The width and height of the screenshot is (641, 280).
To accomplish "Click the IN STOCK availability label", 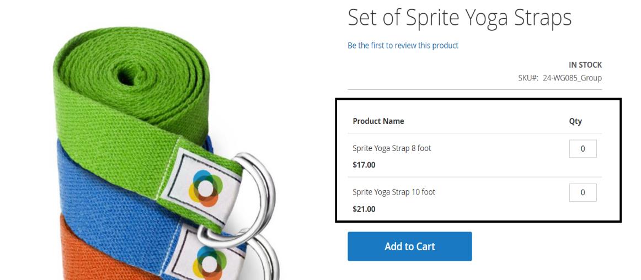I will coord(585,64).
